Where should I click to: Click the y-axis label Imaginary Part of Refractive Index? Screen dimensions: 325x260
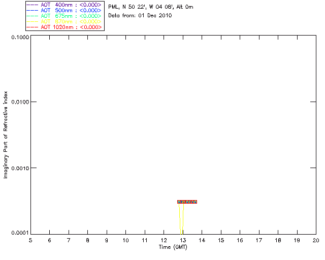pos(6,135)
